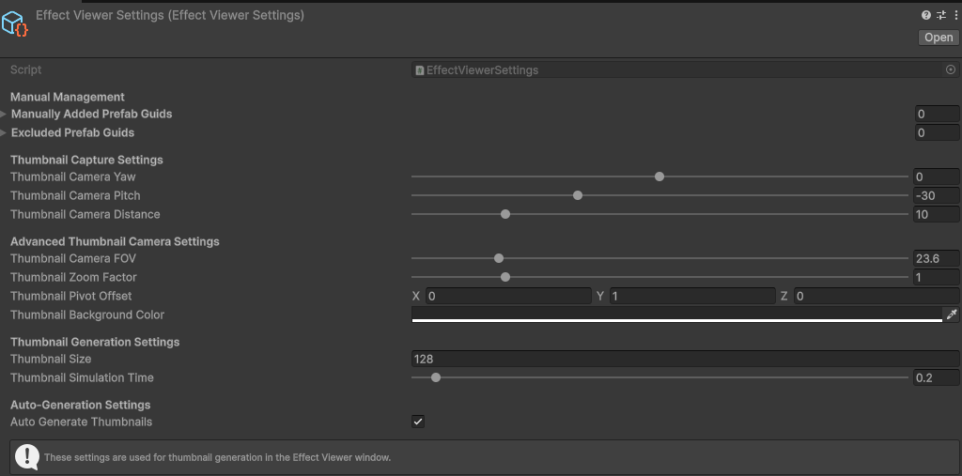
Task: Click the Excluded Prefab Guids count field
Action: [x=936, y=132]
